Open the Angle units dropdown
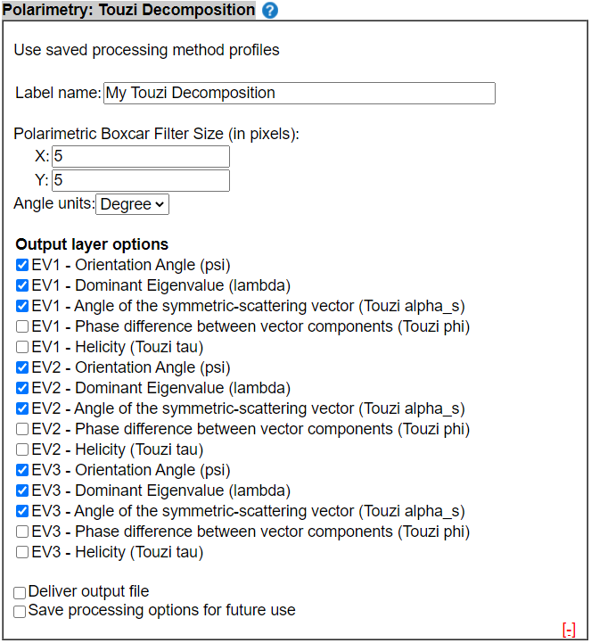Screen dimensions: 591x643 (x=132, y=204)
